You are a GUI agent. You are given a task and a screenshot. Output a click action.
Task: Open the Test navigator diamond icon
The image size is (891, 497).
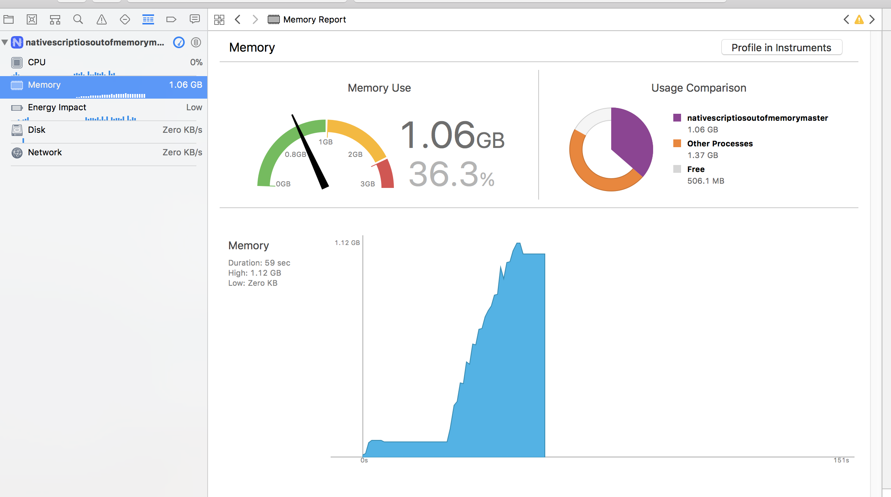point(125,19)
